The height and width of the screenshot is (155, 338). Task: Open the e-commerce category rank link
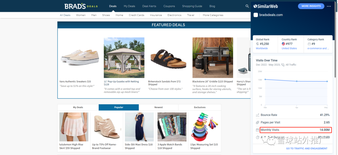318,48
